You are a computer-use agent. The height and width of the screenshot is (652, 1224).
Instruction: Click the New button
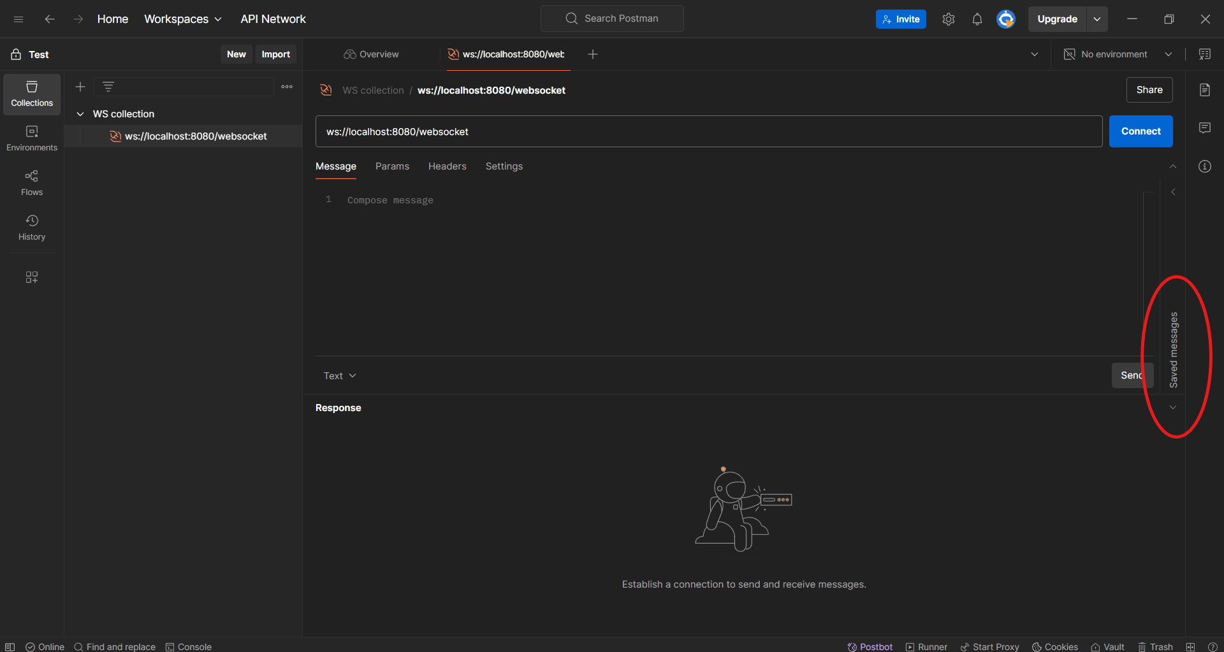tap(237, 54)
